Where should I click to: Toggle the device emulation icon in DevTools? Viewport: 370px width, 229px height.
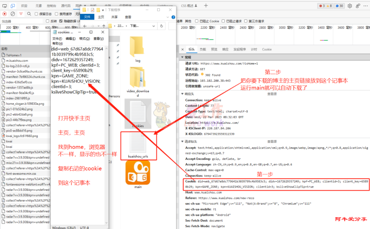point(13,6)
